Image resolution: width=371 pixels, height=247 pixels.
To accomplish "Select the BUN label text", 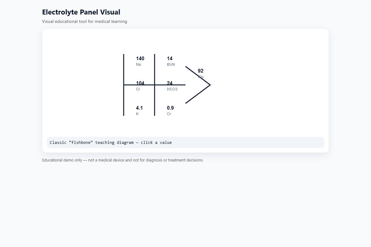I will [171, 65].
